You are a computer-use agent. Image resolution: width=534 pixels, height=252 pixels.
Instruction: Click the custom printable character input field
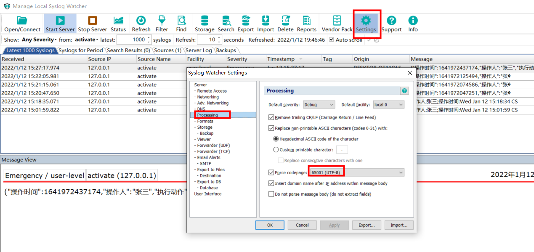point(342,150)
